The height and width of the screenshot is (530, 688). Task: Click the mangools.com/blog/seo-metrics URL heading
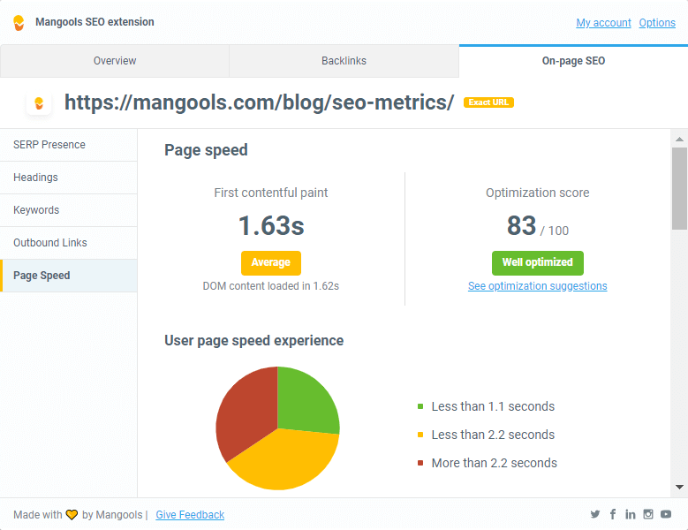click(x=259, y=102)
